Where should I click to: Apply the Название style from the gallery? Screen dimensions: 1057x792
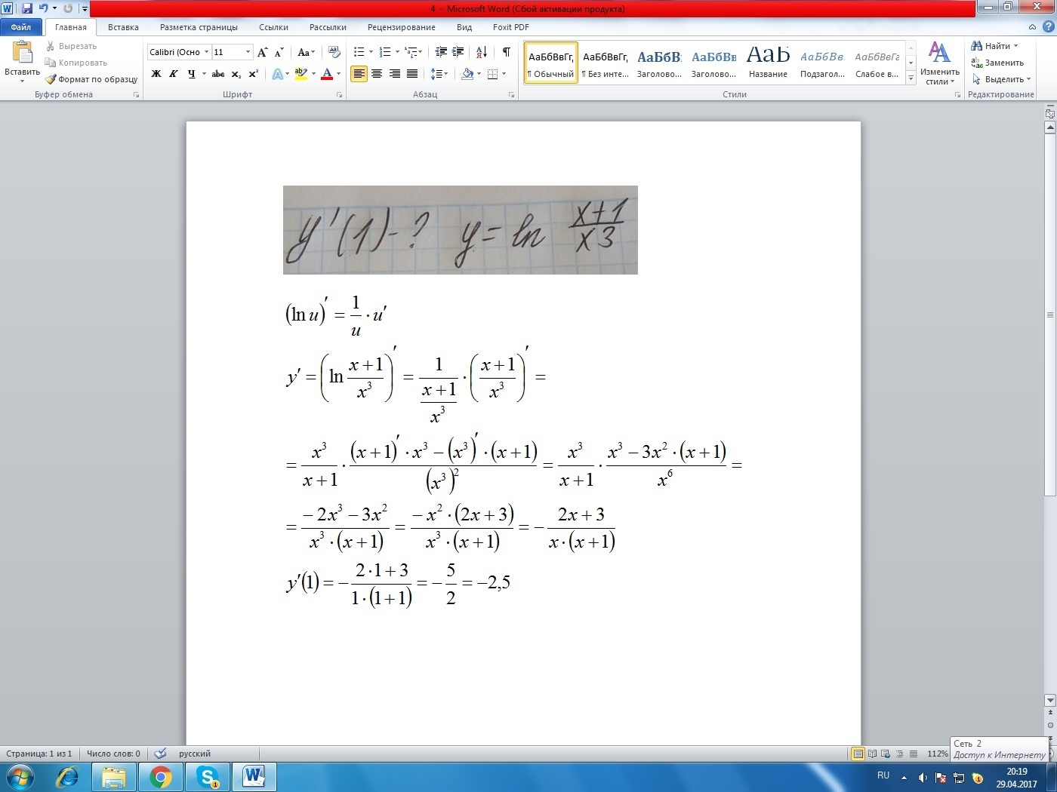(768, 62)
